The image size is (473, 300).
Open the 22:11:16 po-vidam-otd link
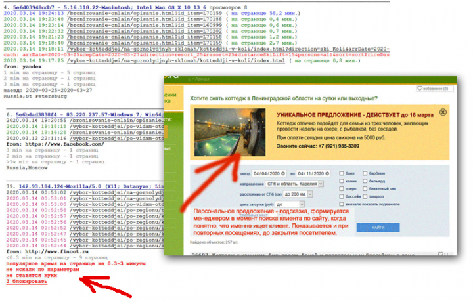click(117, 138)
